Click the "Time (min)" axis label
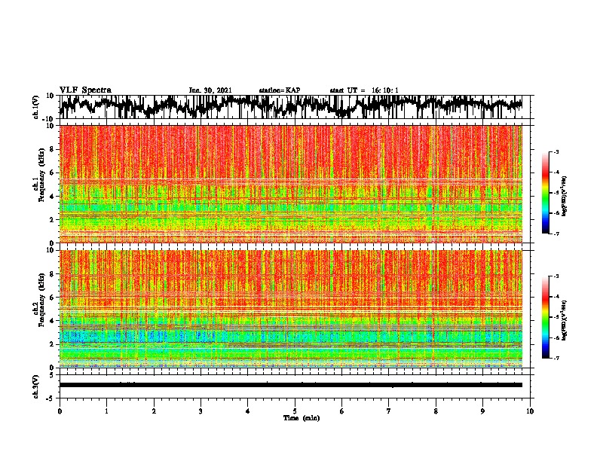Viewport: 597px width, 461px height. [302, 418]
